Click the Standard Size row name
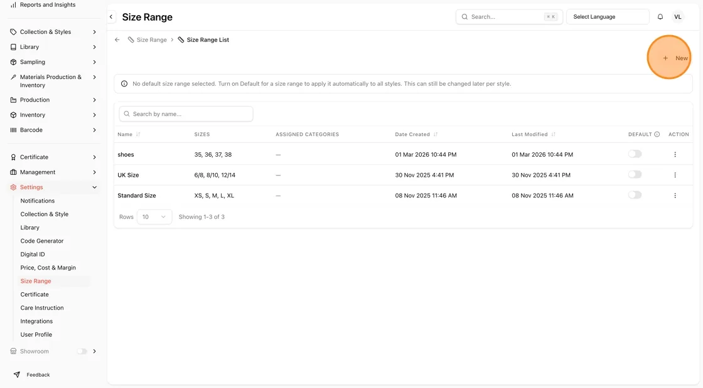The image size is (703, 388). 137,196
